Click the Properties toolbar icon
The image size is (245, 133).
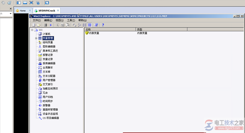(96, 25)
